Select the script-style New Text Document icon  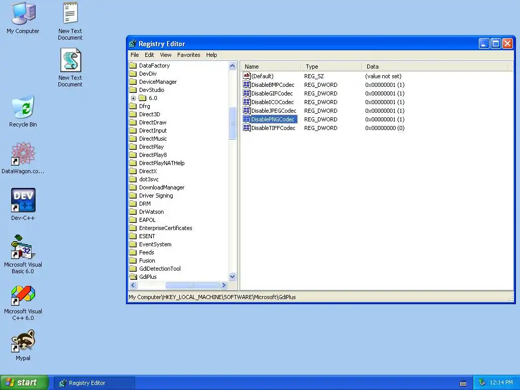pos(70,60)
